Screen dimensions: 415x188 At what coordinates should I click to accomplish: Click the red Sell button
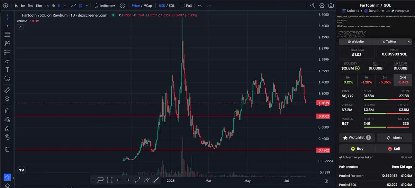[x=394, y=149]
